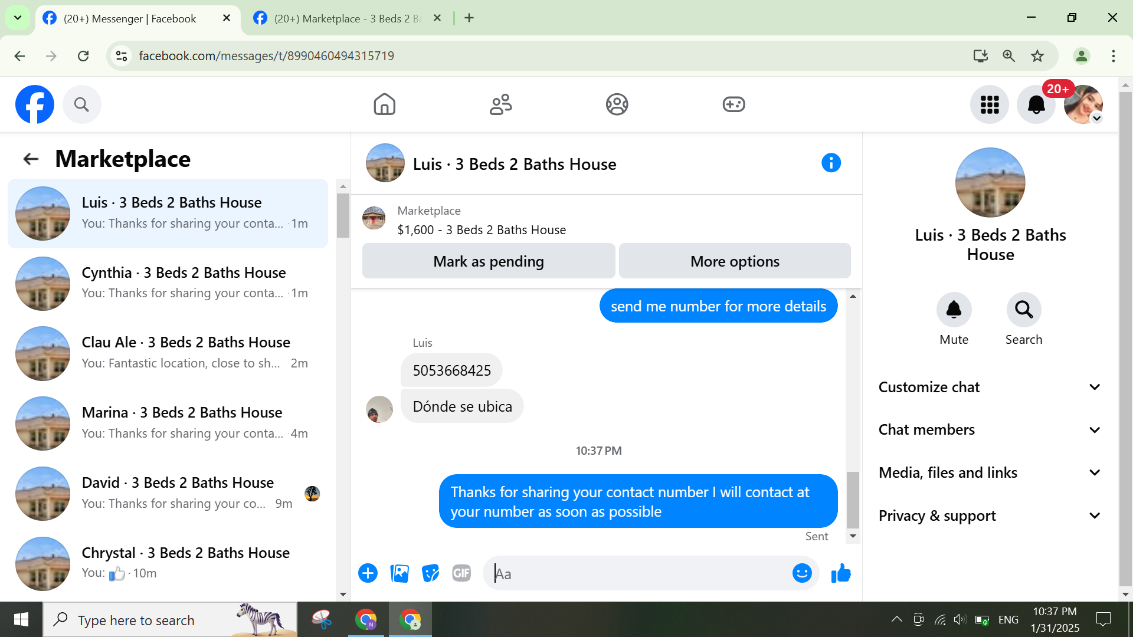
Task: Open the account profile picture menu
Action: coord(1083,104)
